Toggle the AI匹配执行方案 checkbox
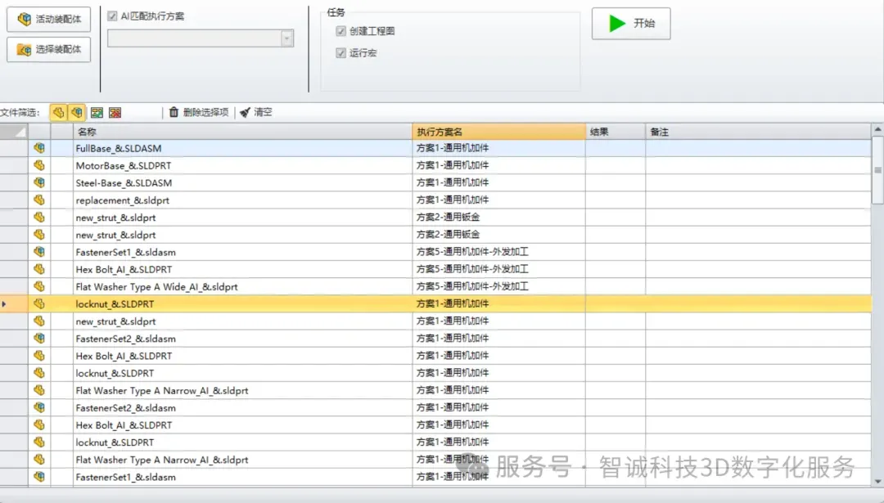The image size is (884, 503). [113, 16]
